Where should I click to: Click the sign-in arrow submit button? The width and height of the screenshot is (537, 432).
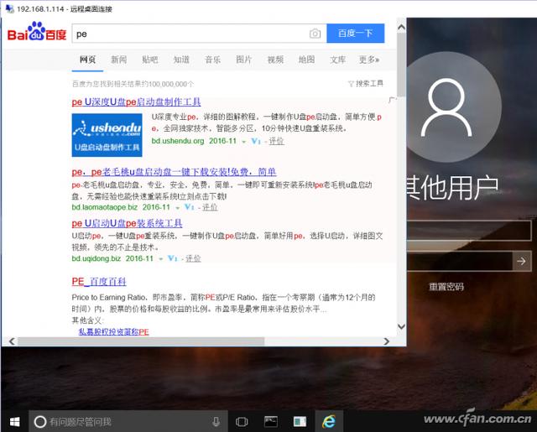click(x=522, y=262)
